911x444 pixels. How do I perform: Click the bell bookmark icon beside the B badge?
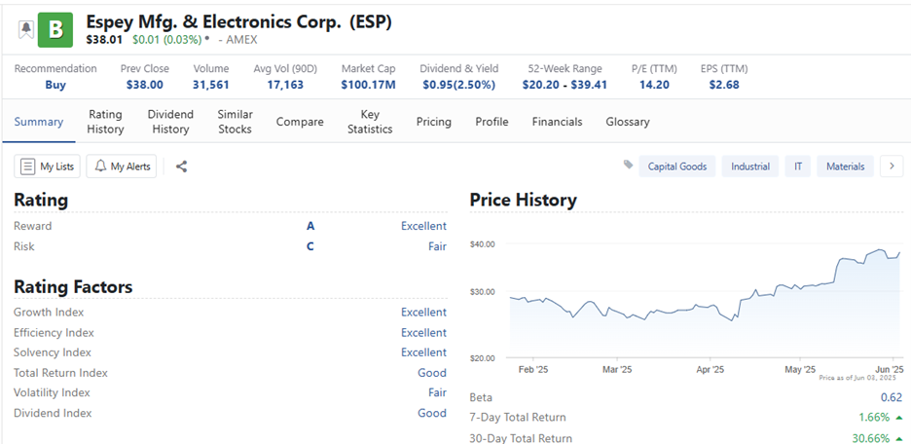[26, 29]
